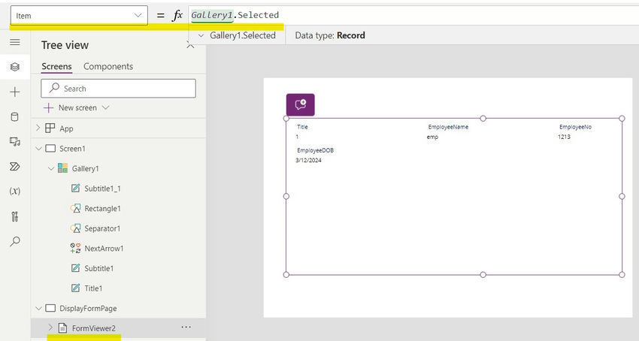Collapse the Screen1 node
This screenshot has width=639, height=341.
point(38,149)
